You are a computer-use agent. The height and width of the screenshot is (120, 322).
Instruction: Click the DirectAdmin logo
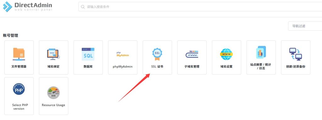point(28,7)
